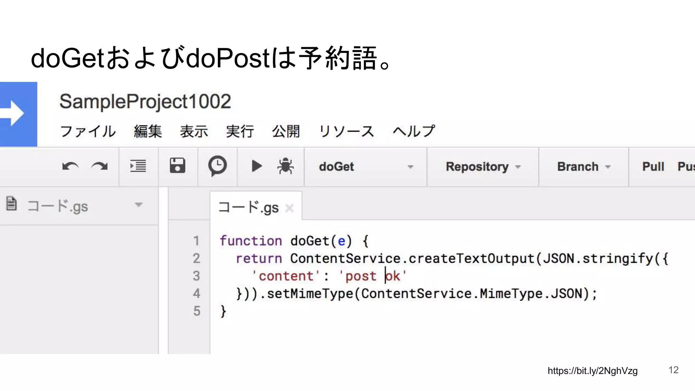
Task: Click doGet in the code line 1
Action: (310, 241)
